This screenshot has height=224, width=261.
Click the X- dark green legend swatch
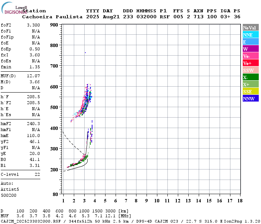[x=251, y=77]
